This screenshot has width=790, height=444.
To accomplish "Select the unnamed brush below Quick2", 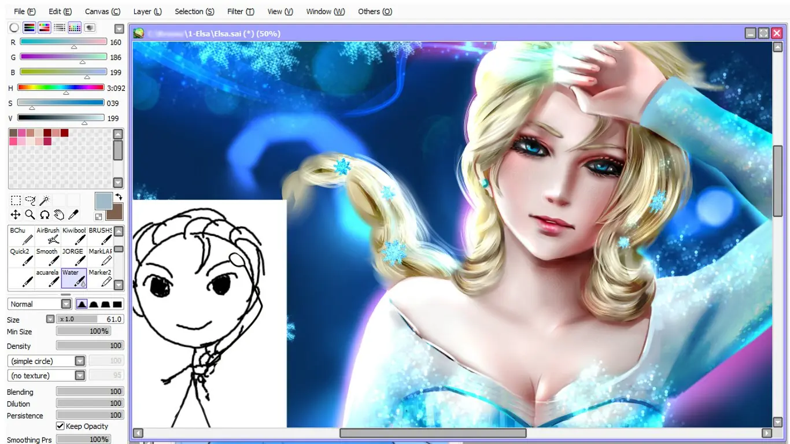I will coord(21,278).
